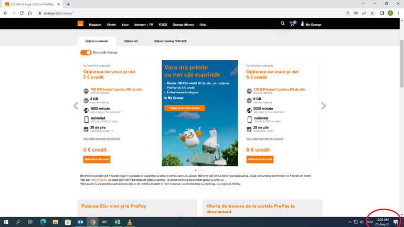Open Outlook from taskbar

(80, 222)
